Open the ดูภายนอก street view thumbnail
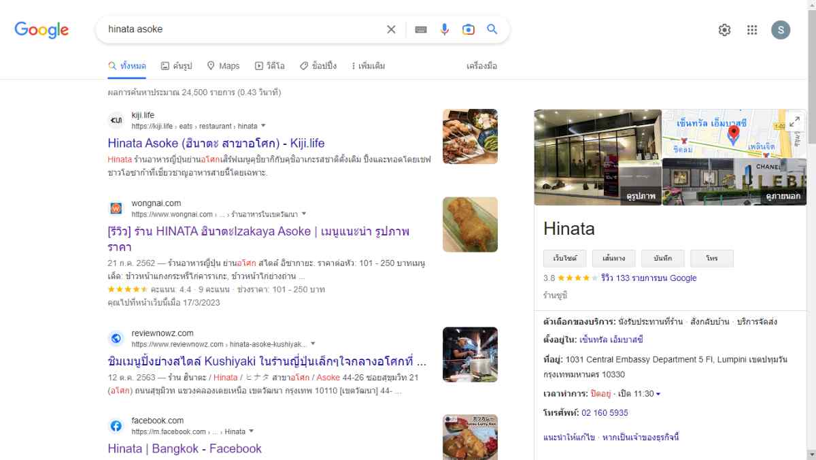This screenshot has height=460, width=816. 734,182
